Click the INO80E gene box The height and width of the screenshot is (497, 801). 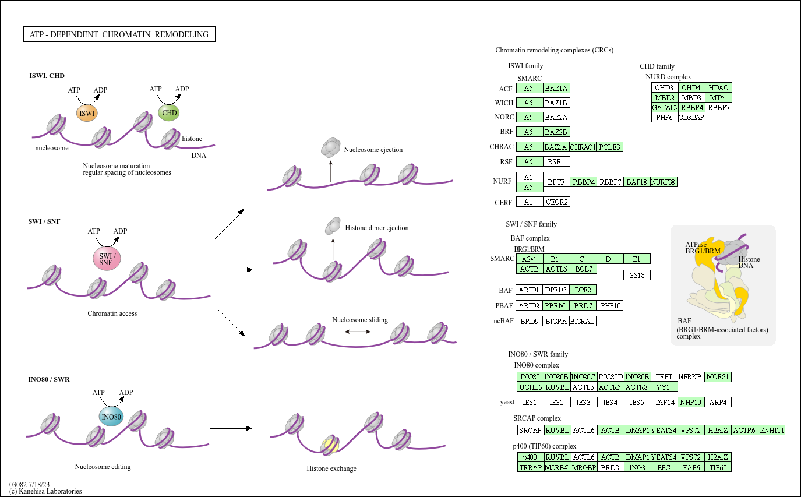[x=637, y=377]
